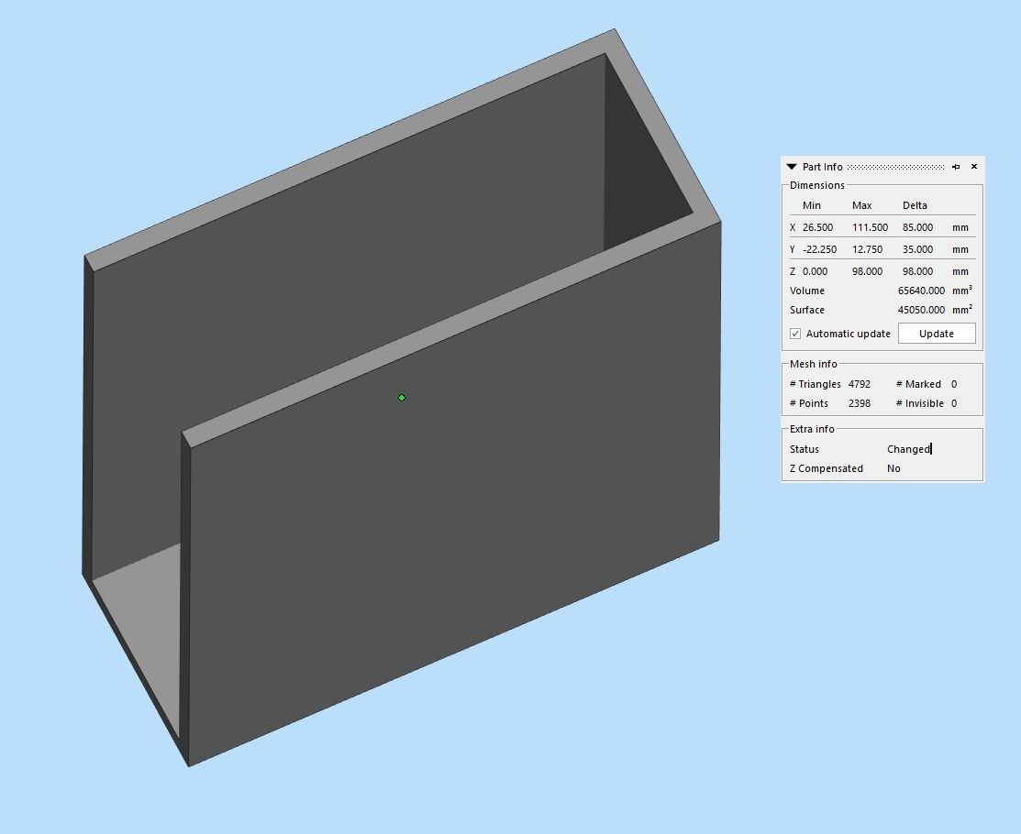Close the Part Info panel
Viewport: 1021px width, 834px height.
point(974,167)
